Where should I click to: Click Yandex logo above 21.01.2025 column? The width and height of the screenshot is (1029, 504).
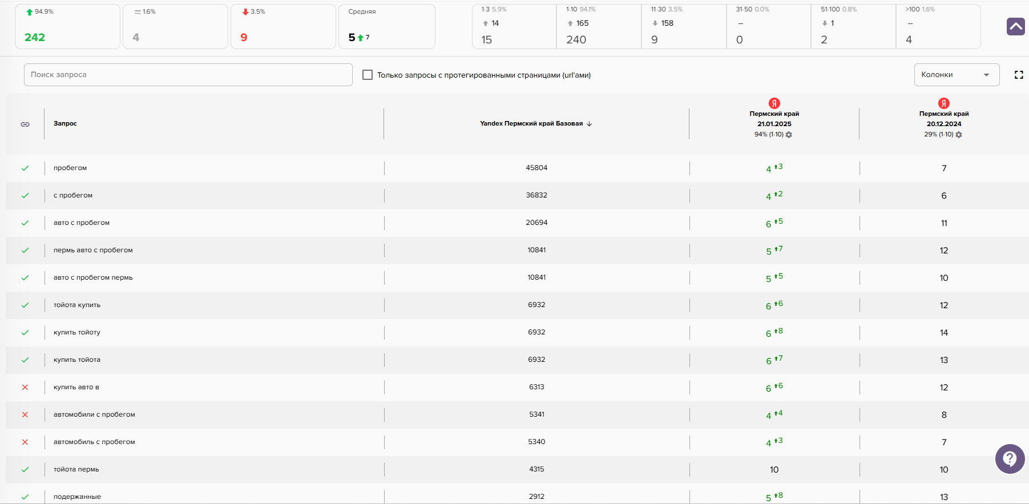[x=774, y=103]
